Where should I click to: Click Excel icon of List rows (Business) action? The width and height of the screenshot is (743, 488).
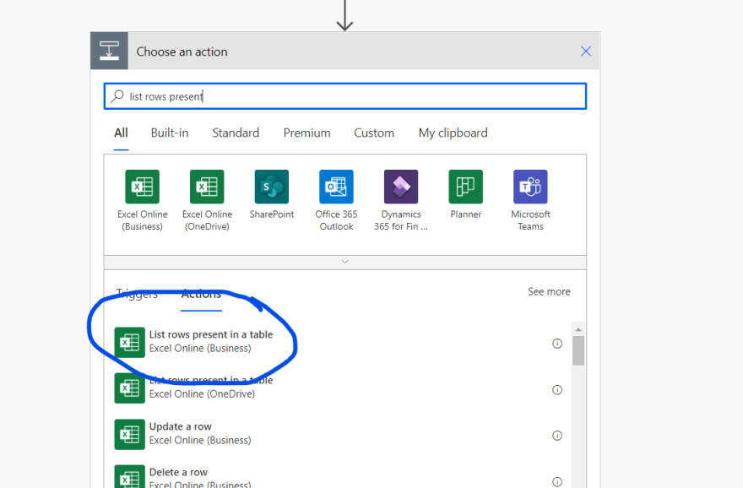pos(129,342)
